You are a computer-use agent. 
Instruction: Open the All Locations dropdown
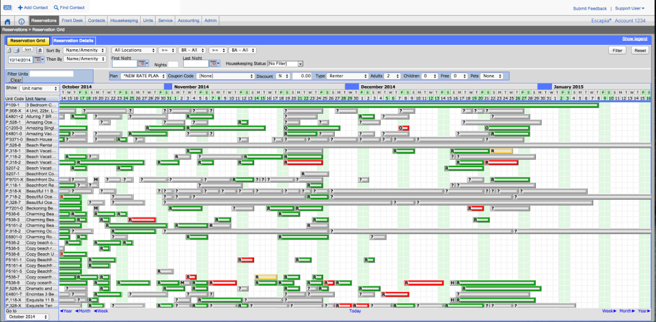click(133, 50)
